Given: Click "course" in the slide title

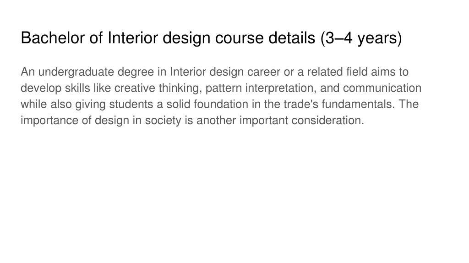Looking at the screenshot, I should click(x=239, y=38).
